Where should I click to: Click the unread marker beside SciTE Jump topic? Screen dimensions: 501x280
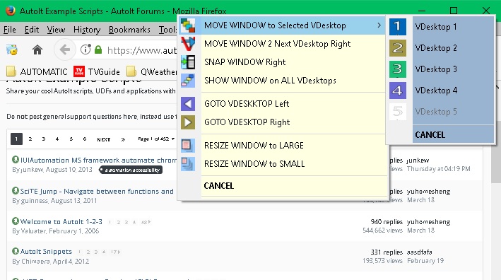(x=16, y=191)
